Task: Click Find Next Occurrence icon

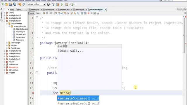Action: (x=62, y=13)
